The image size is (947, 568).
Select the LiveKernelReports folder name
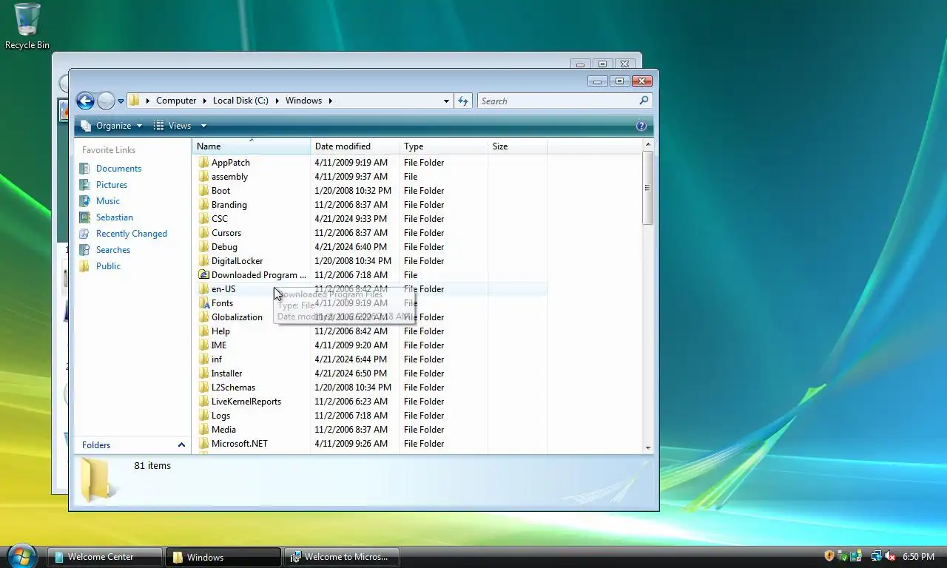click(246, 402)
